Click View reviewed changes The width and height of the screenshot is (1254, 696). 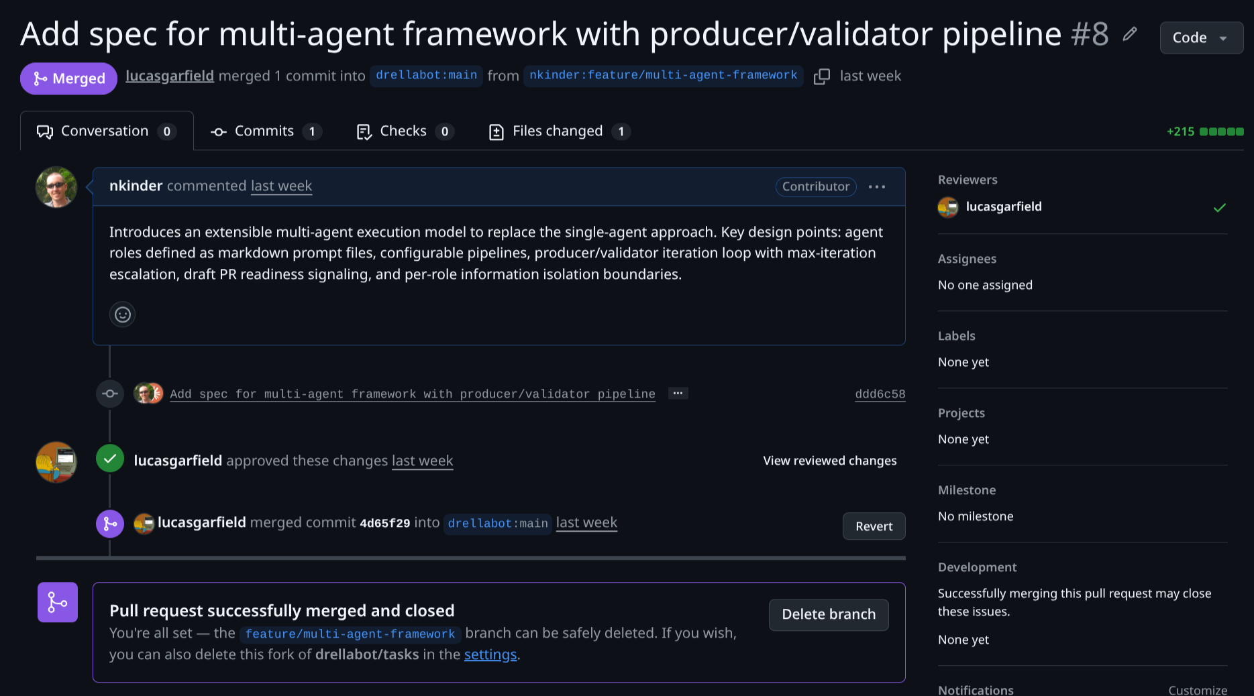(829, 461)
